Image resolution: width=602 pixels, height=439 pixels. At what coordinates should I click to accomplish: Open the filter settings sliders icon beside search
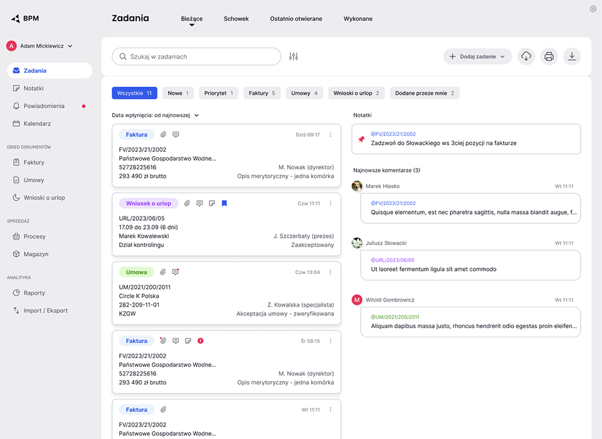click(293, 56)
